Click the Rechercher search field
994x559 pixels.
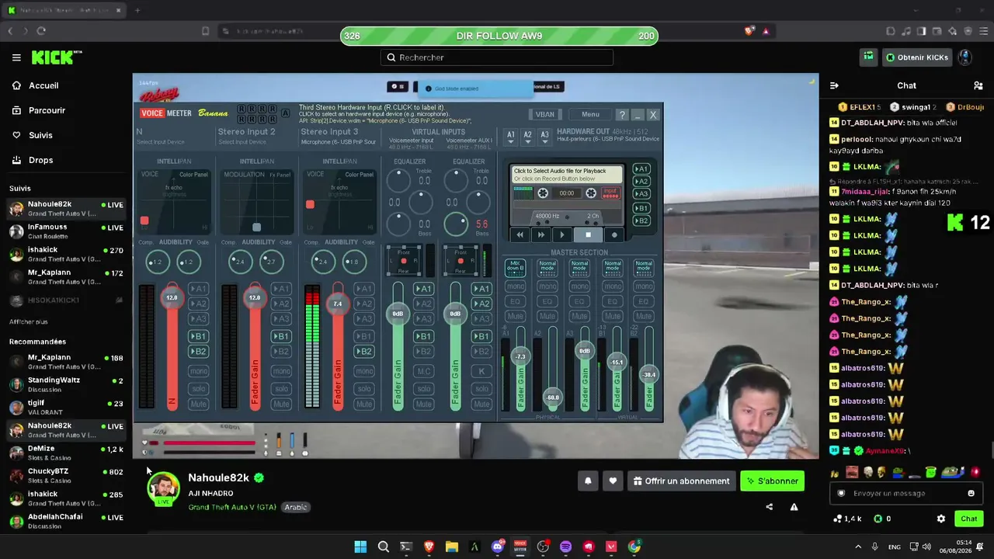[x=497, y=57]
